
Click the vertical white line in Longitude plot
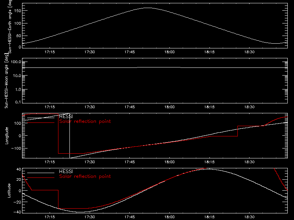69,136
